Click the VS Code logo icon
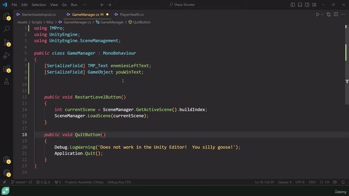The width and height of the screenshot is (349, 196). (5, 5)
